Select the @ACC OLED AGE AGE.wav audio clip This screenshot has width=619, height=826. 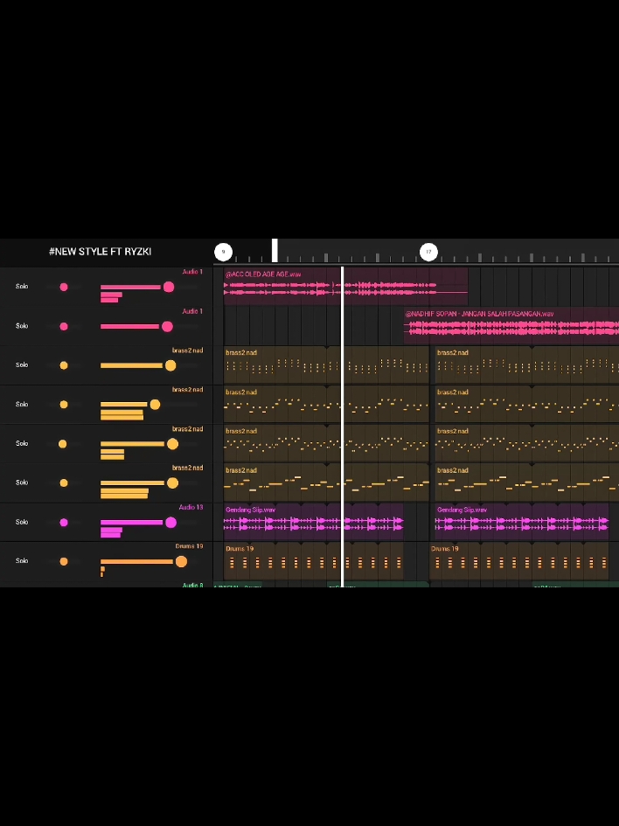tap(345, 287)
